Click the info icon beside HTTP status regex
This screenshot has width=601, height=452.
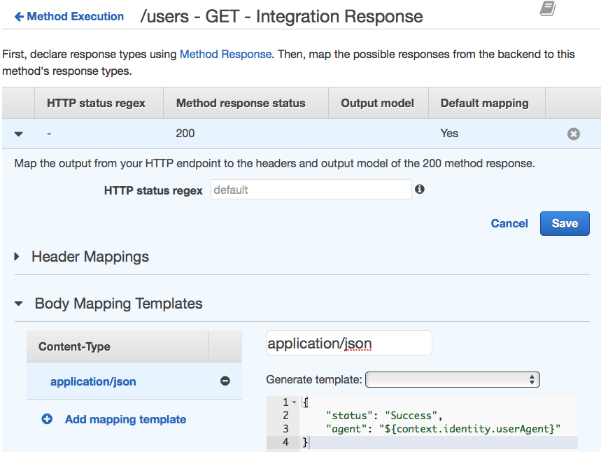tap(420, 190)
